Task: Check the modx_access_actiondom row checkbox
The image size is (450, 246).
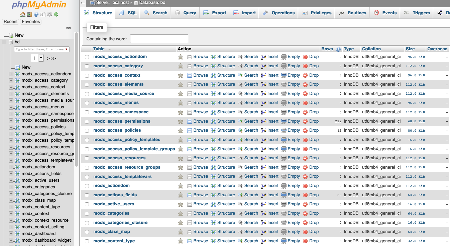Action: 87,57
